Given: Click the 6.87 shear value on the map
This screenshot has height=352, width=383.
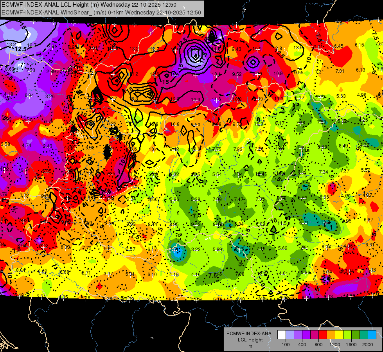Looking at the screenshot, I should (369, 219).
